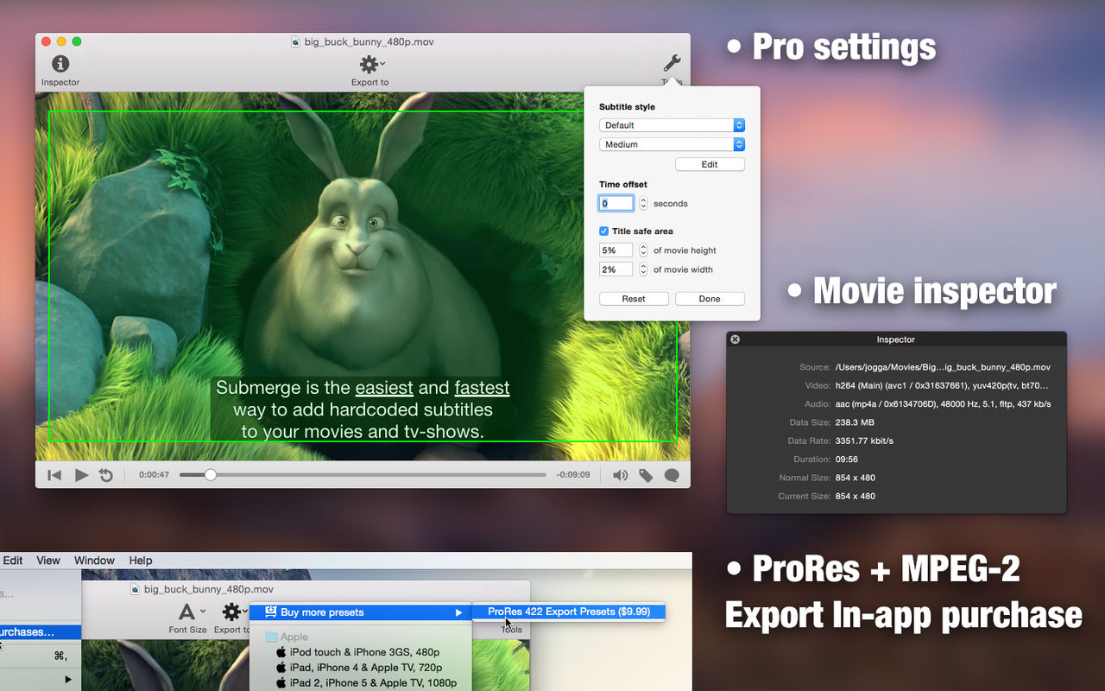
Task: Select iPod touch & iPhone 3GS, 480p preset
Action: (359, 652)
